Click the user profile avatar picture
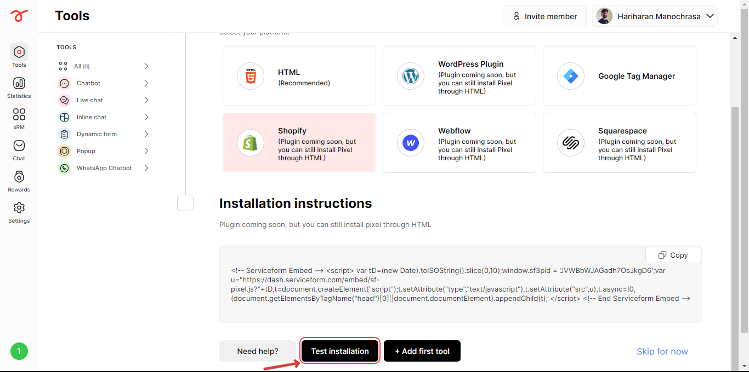The height and width of the screenshot is (372, 749). (x=604, y=16)
